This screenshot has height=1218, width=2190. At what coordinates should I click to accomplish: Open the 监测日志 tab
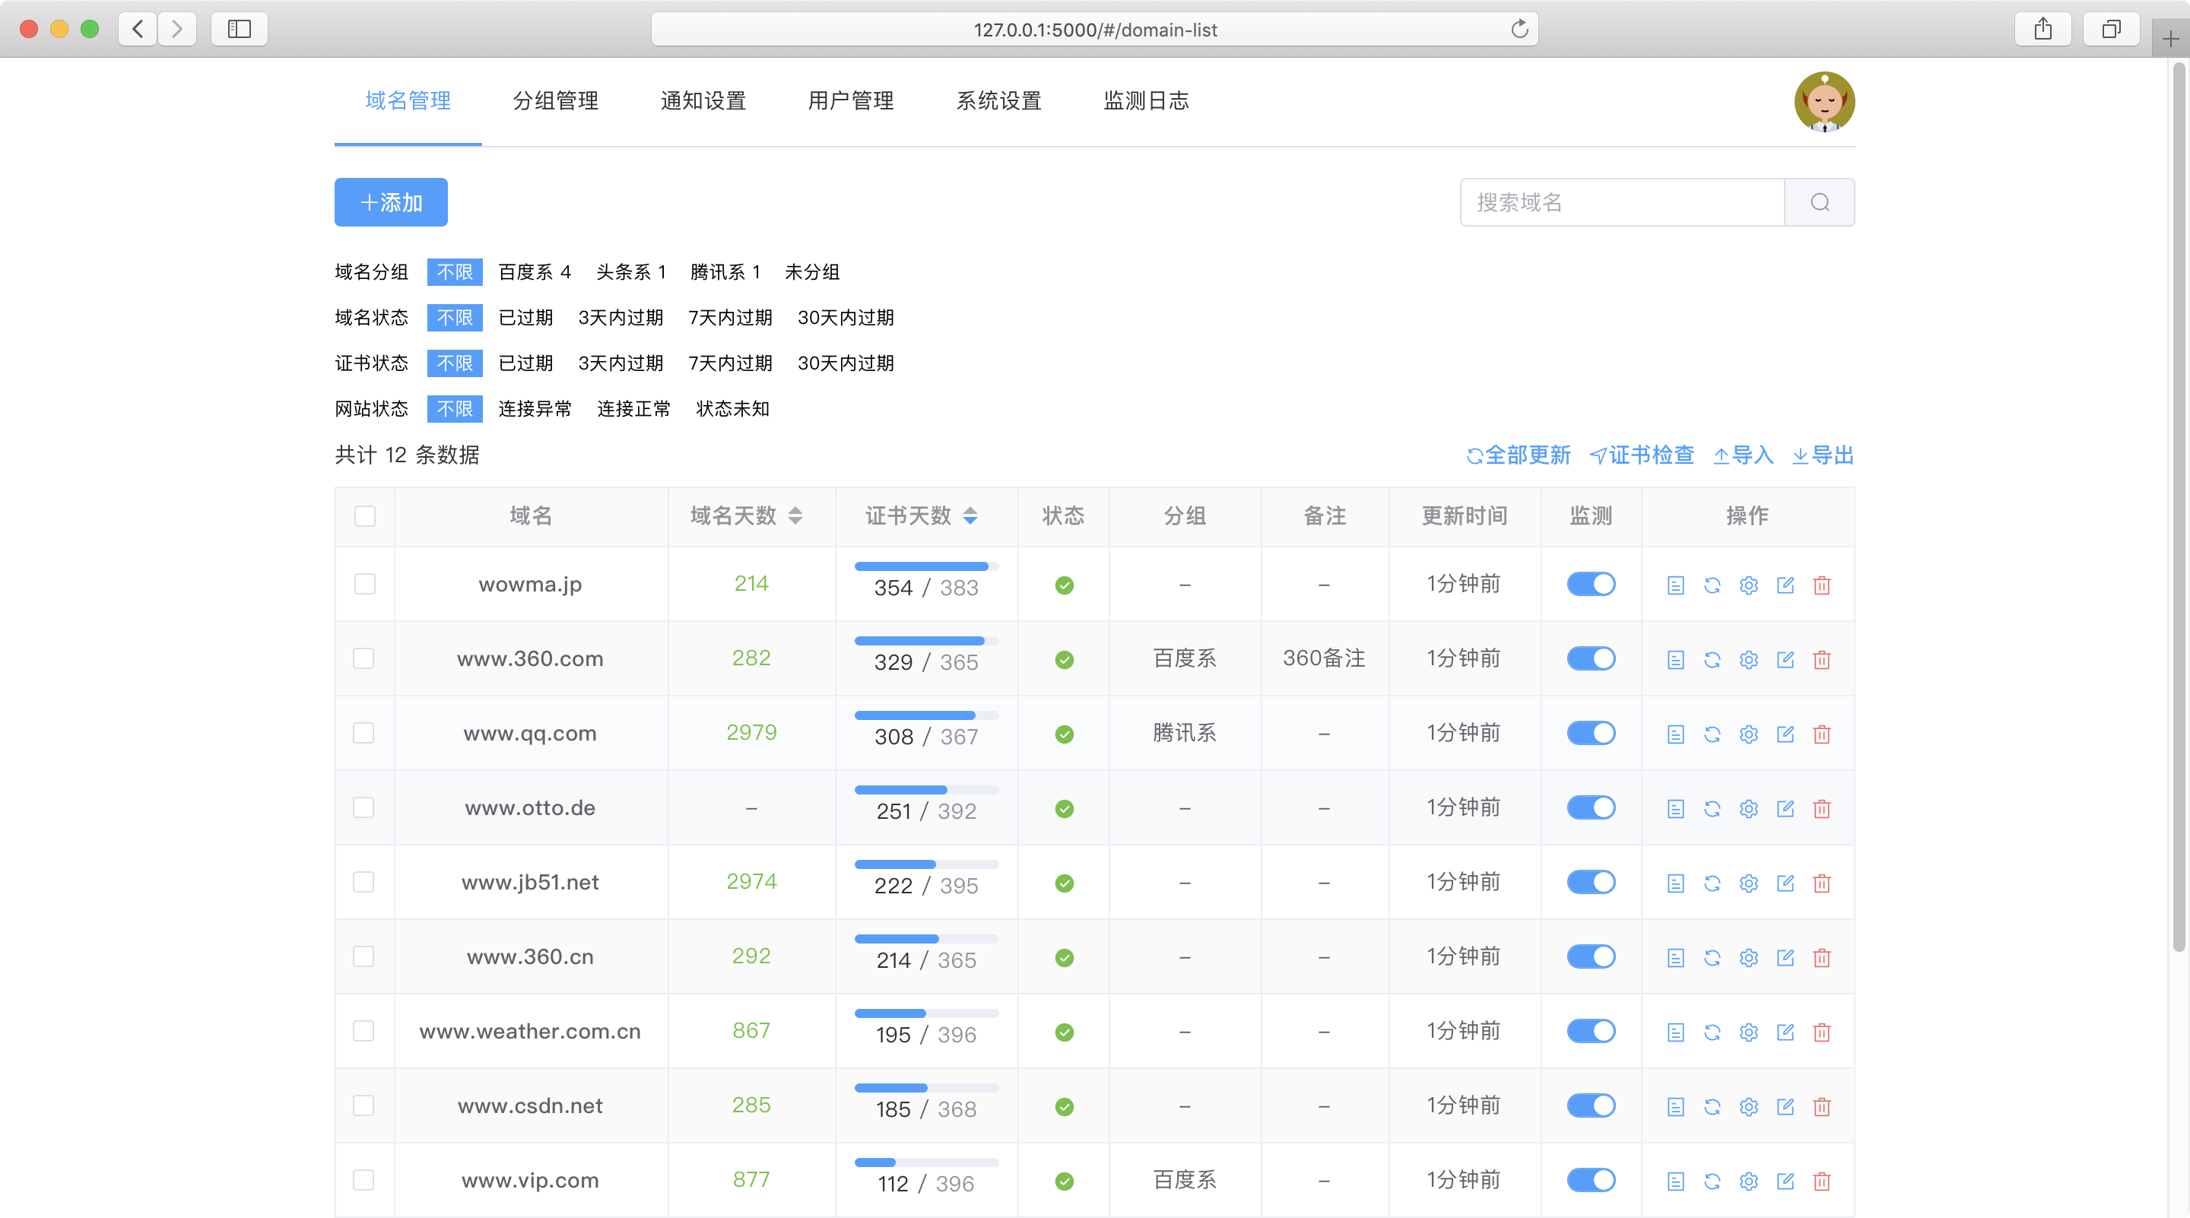click(1145, 101)
